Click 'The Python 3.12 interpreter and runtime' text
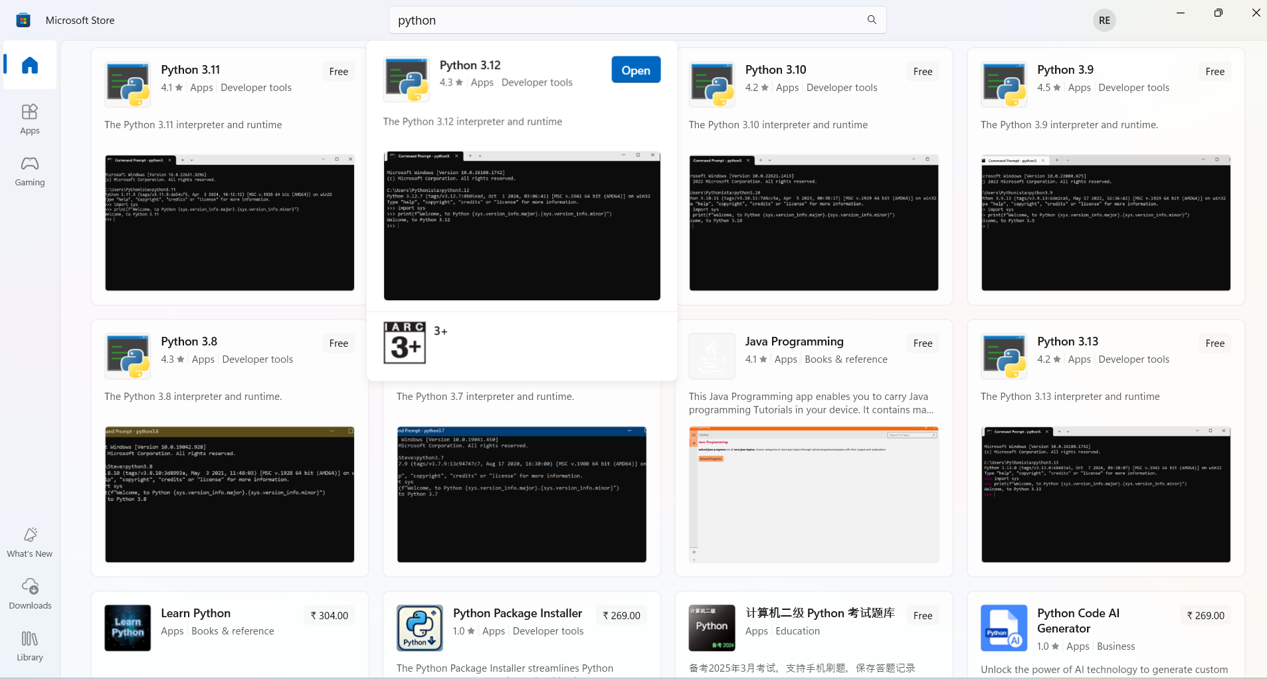Image resolution: width=1267 pixels, height=679 pixels. pyautogui.click(x=472, y=122)
